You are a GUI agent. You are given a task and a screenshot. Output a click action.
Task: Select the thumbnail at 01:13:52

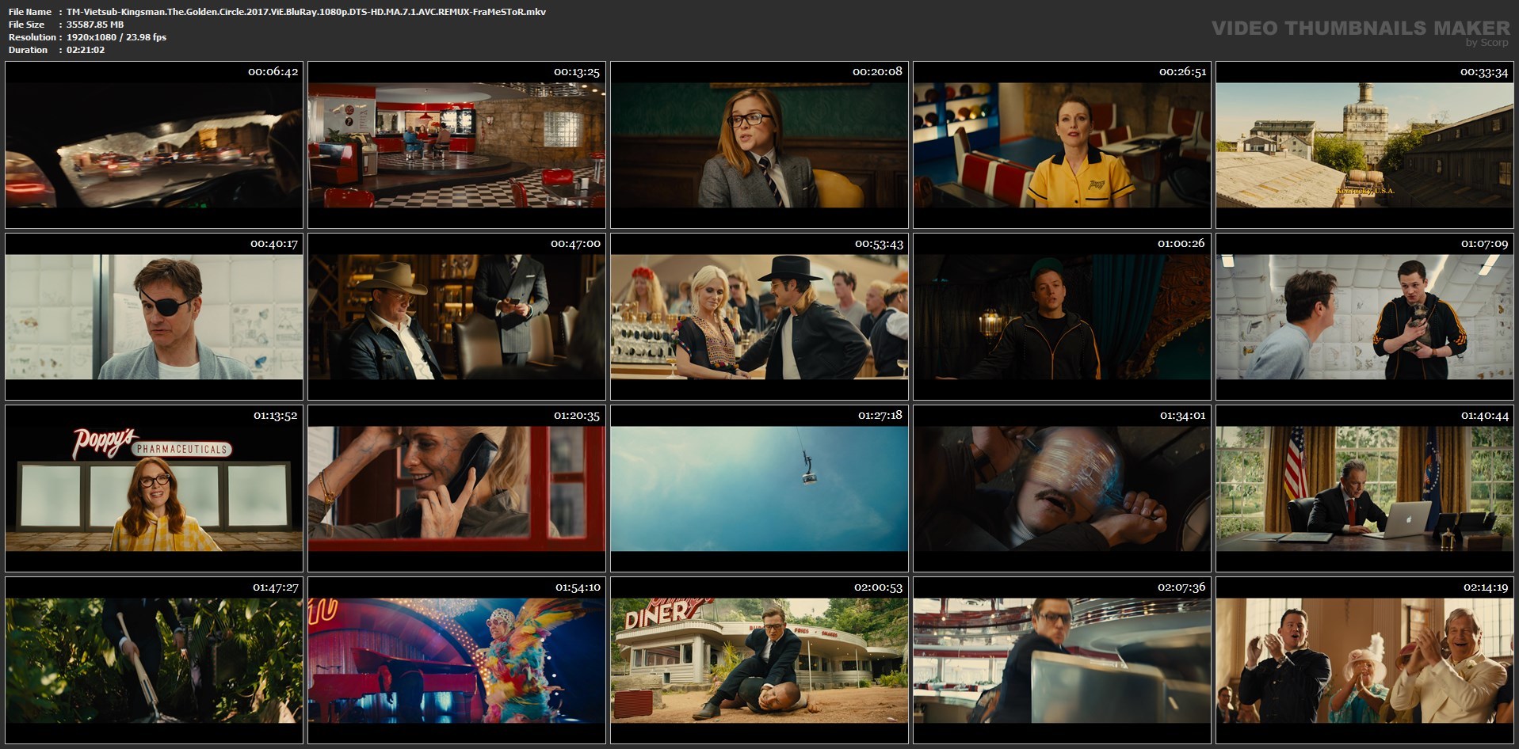click(155, 489)
